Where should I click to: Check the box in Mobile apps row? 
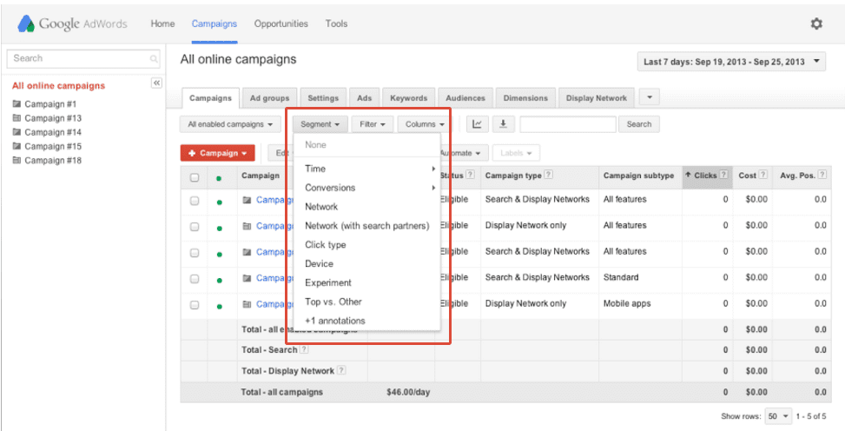click(x=195, y=305)
